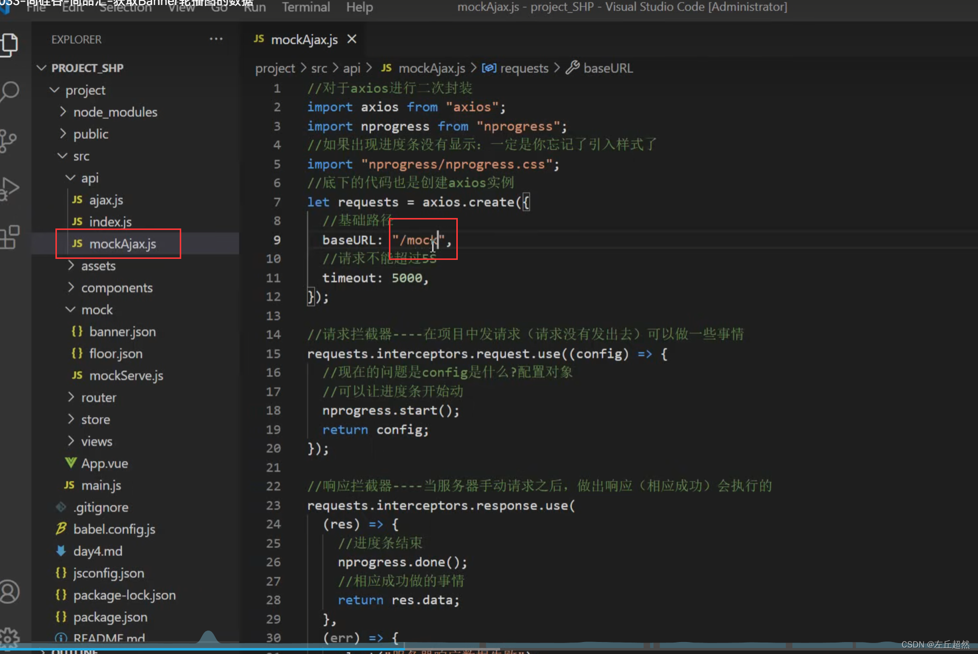This screenshot has width=978, height=654.
Task: Open the Terminal menu
Action: [306, 7]
